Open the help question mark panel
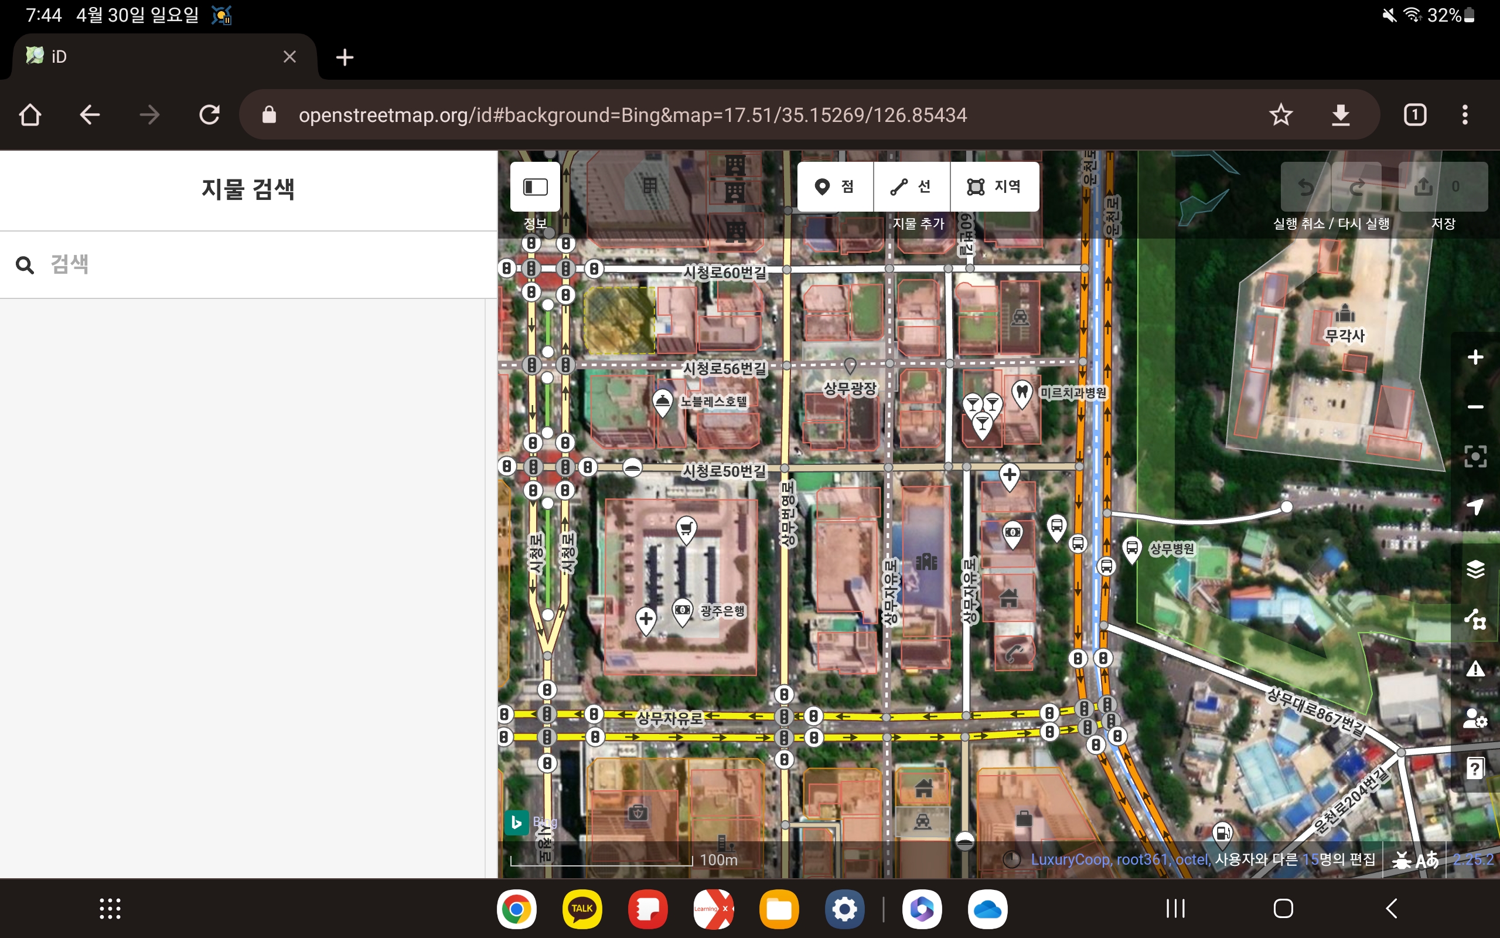1500x938 pixels. [1475, 769]
